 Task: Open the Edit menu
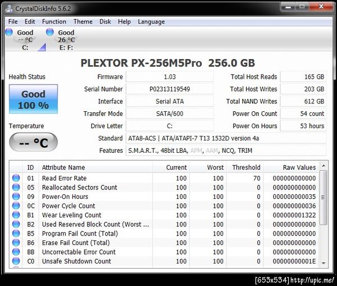pos(30,22)
